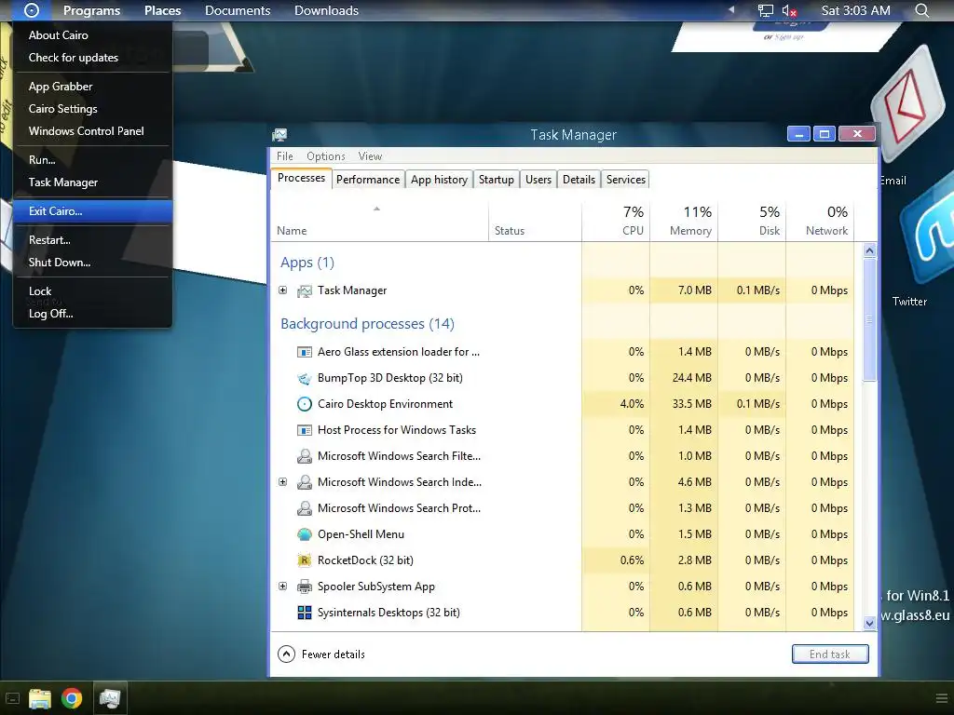Open the Documents menu
The image size is (954, 715).
pos(238,10)
